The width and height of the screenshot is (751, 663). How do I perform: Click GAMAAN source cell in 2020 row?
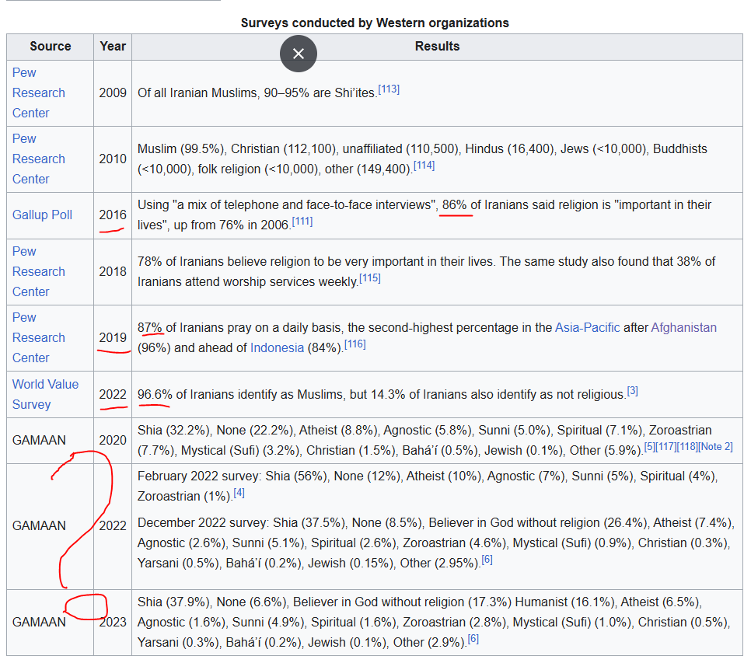pyautogui.click(x=51, y=441)
